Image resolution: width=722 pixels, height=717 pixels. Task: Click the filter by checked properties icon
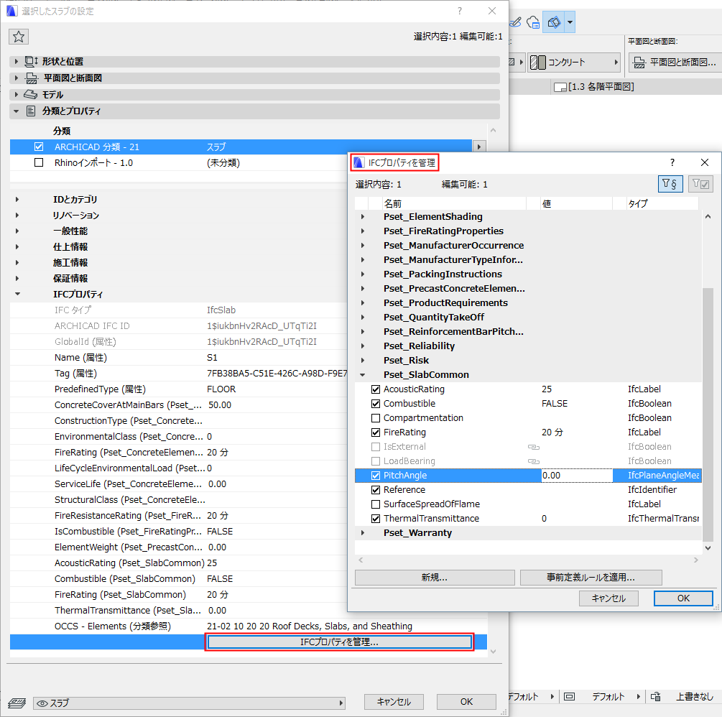(x=700, y=184)
